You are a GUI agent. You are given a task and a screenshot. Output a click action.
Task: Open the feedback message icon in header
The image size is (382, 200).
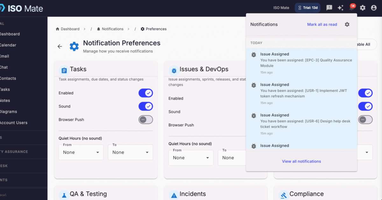click(329, 8)
